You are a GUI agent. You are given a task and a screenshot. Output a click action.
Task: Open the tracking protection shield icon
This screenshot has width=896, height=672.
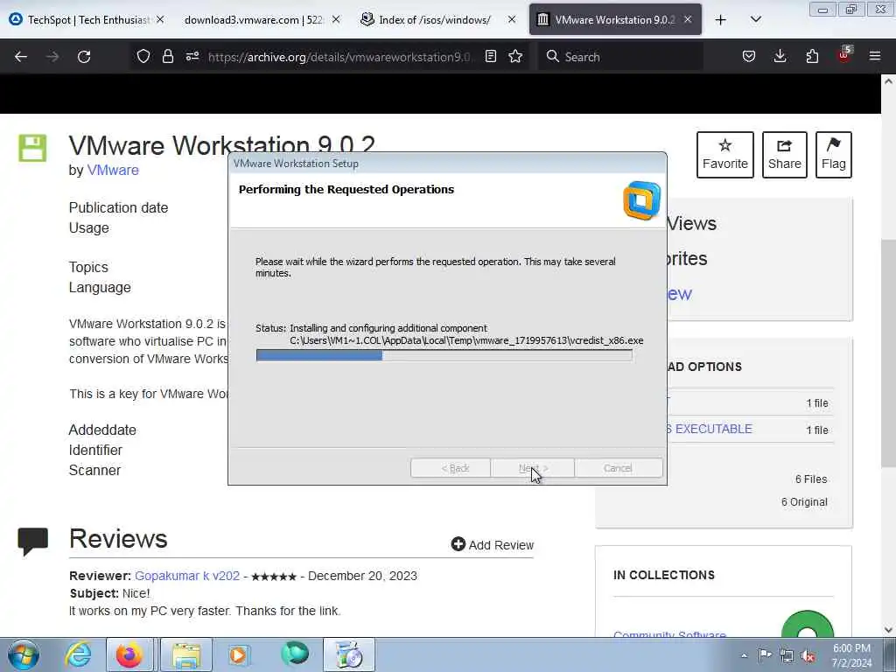click(x=143, y=56)
